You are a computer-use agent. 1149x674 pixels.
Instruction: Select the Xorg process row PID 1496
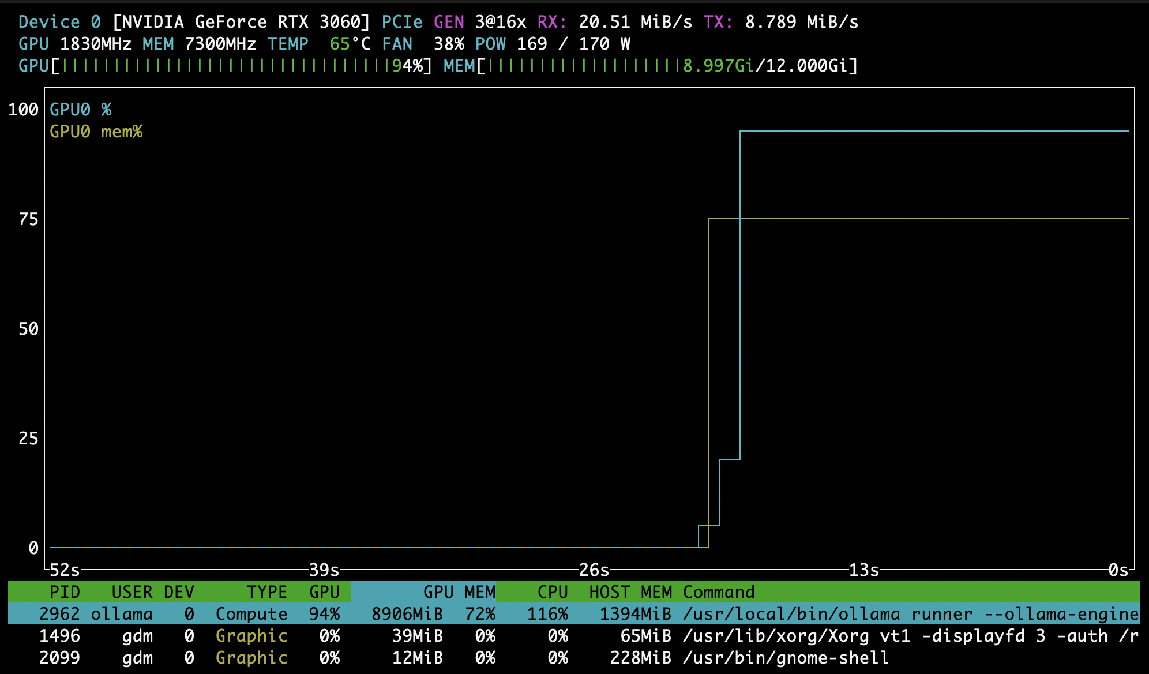click(x=574, y=636)
